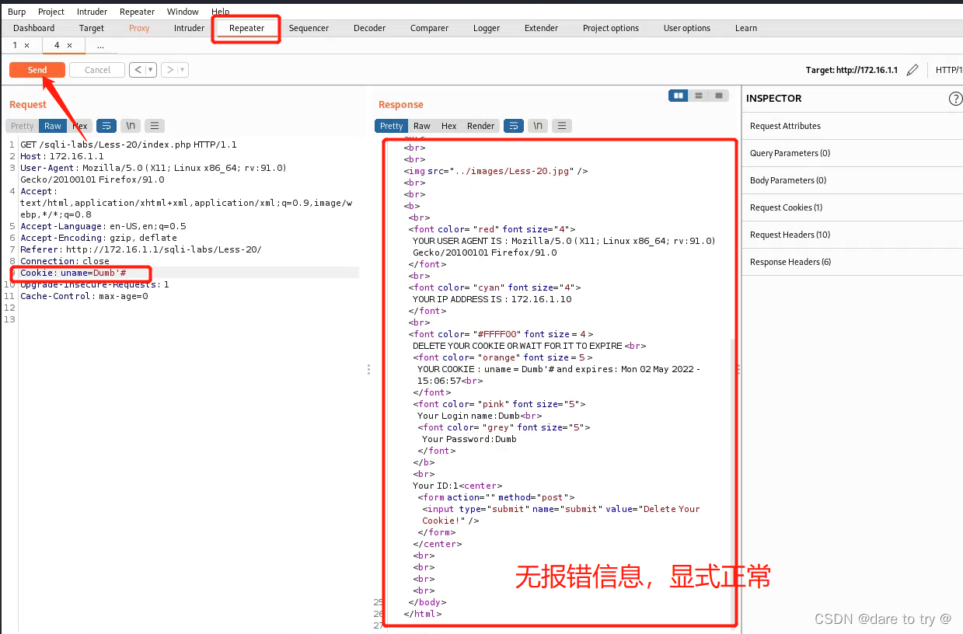Toggle non-printable characters in Response pane
The width and height of the screenshot is (963, 634).
(538, 126)
